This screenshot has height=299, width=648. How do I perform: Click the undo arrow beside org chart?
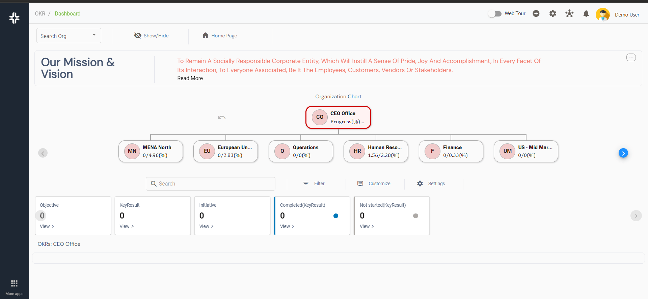click(x=222, y=118)
